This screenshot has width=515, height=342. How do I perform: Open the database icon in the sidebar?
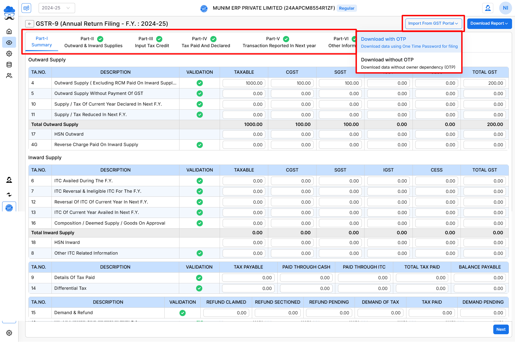9,65
